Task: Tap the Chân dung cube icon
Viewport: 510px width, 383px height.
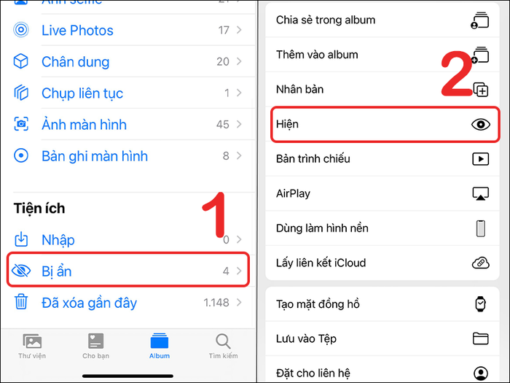Action: [21, 61]
